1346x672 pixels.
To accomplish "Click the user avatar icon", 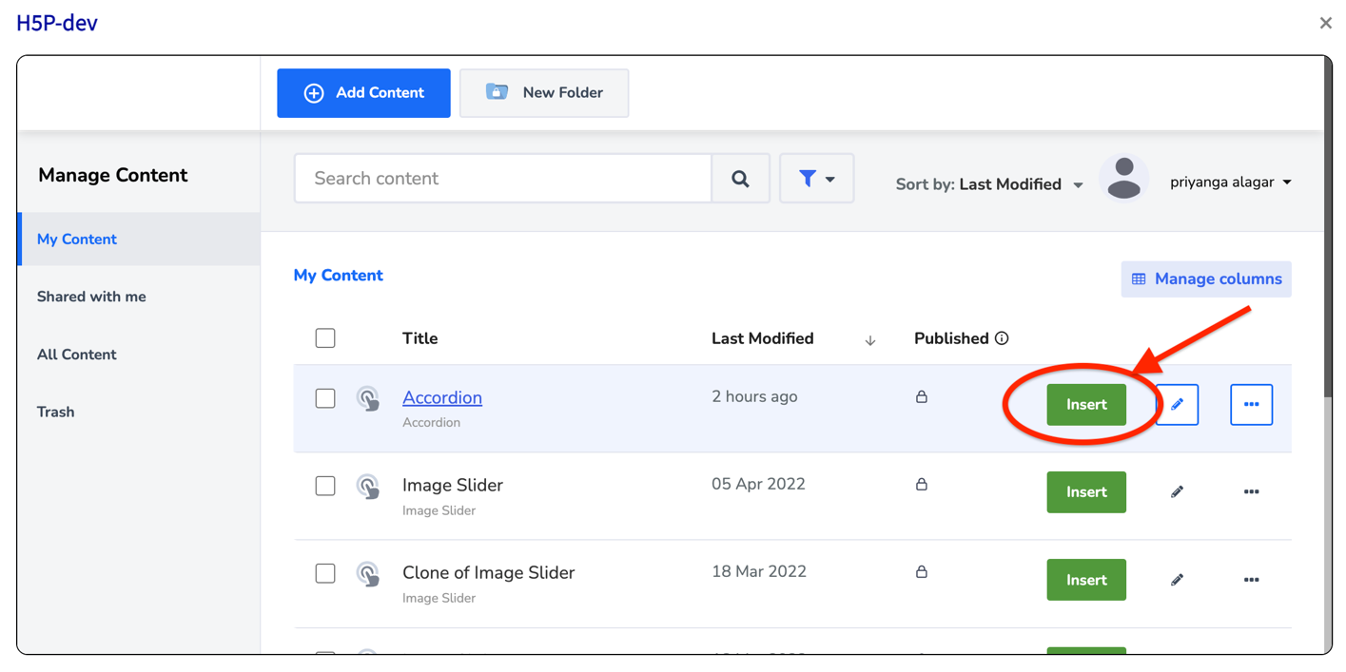I will pos(1123,179).
